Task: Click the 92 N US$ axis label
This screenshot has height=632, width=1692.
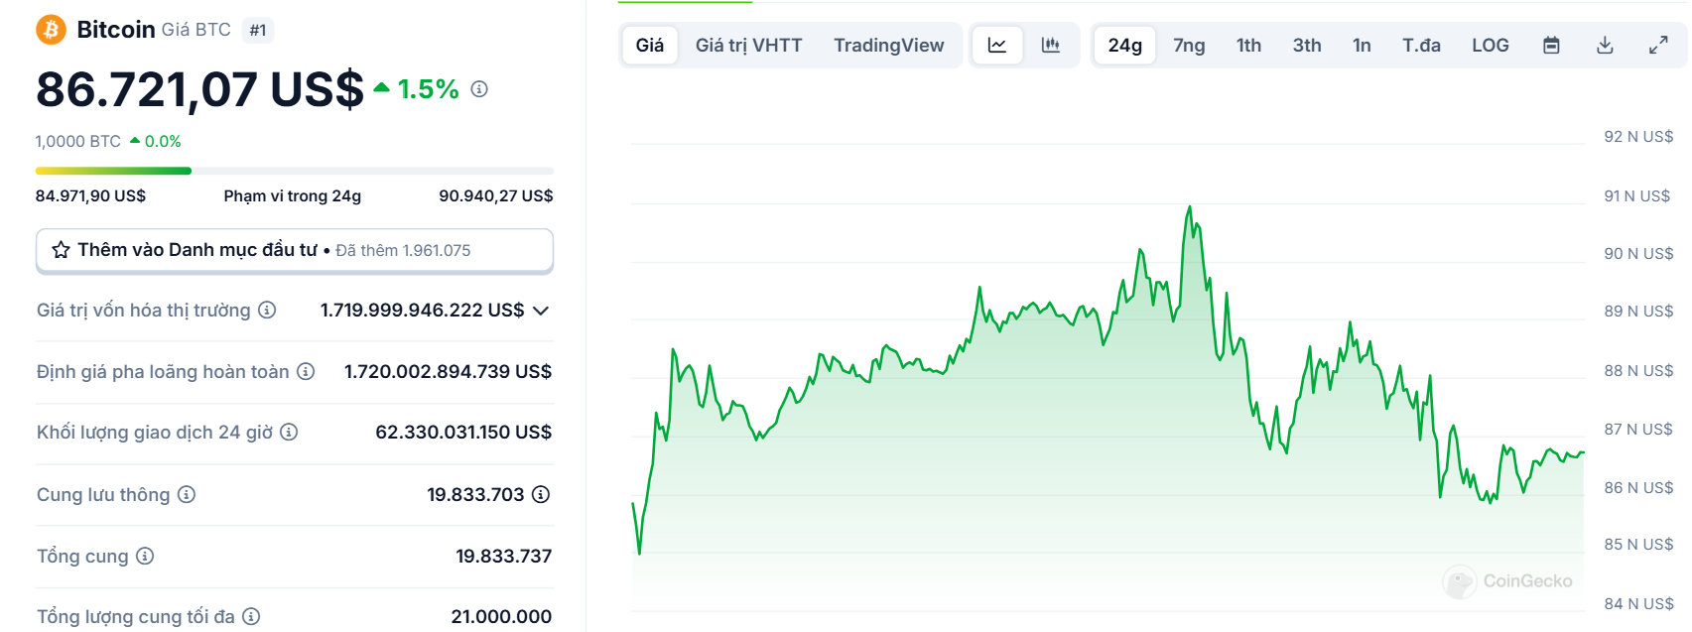Action: coord(1638,136)
